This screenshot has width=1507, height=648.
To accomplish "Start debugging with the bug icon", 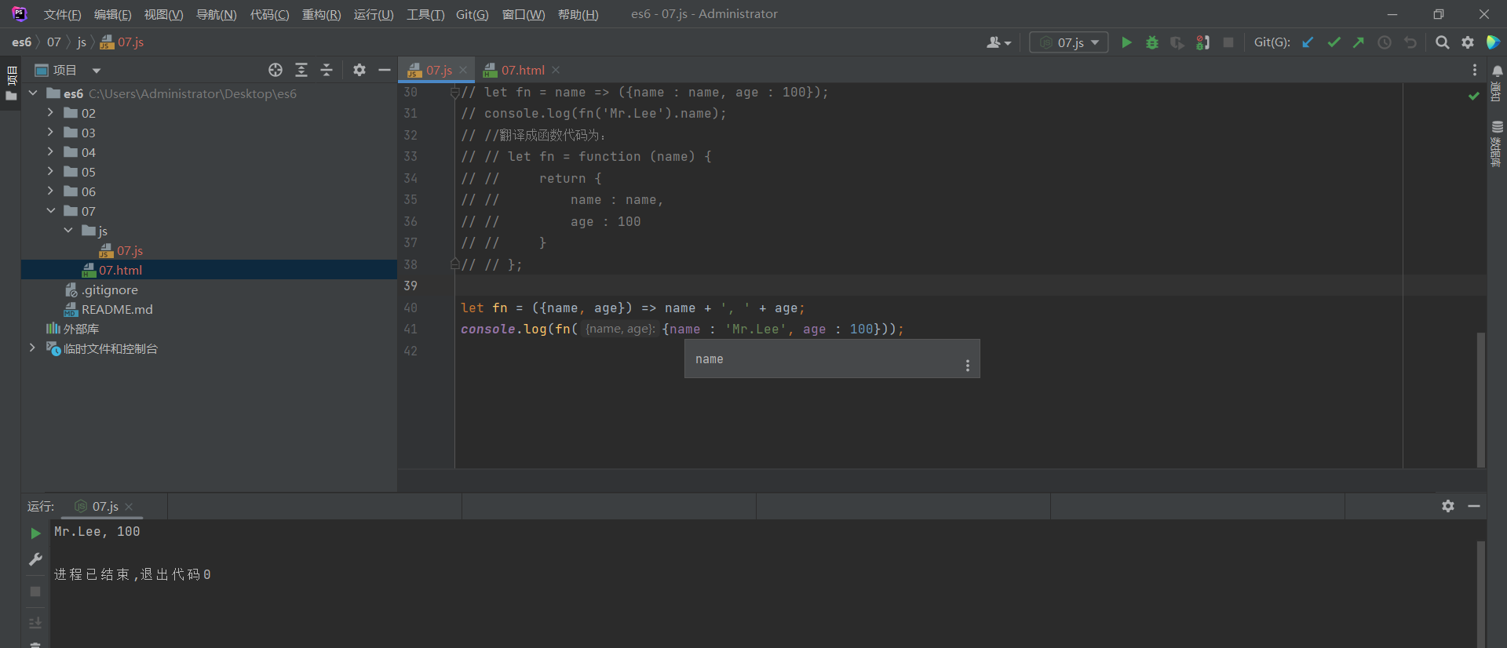I will pyautogui.click(x=1152, y=42).
